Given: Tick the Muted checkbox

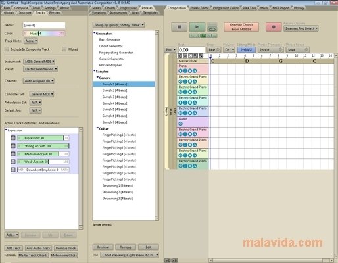Looking at the screenshot, I should tap(64, 49).
